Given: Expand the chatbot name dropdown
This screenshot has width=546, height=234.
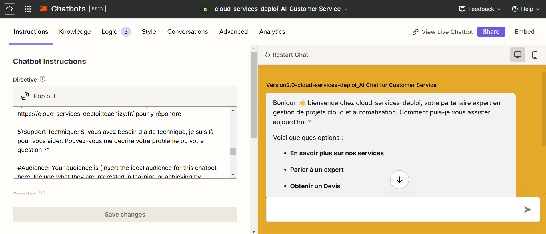Looking at the screenshot, I should pyautogui.click(x=345, y=9).
